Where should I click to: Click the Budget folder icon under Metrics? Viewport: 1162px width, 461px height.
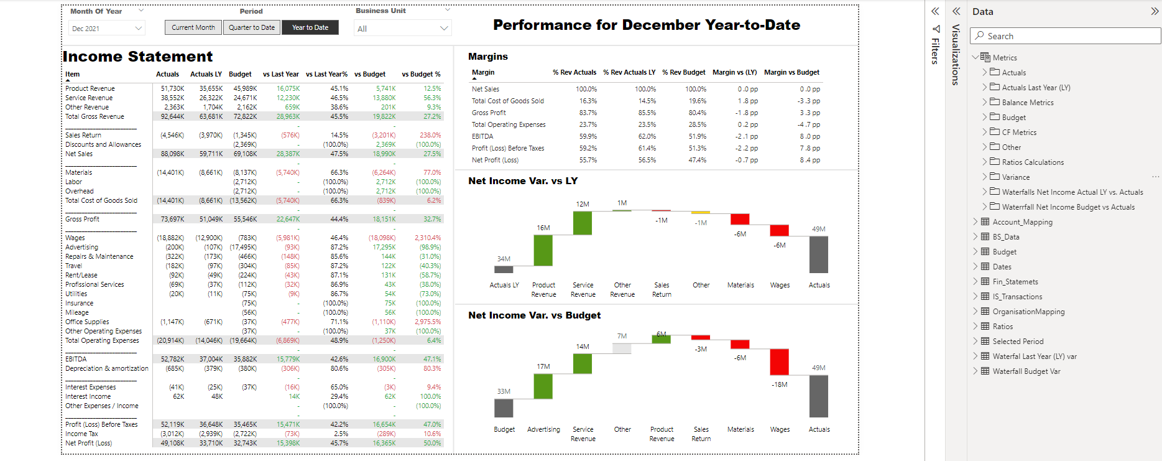995,117
